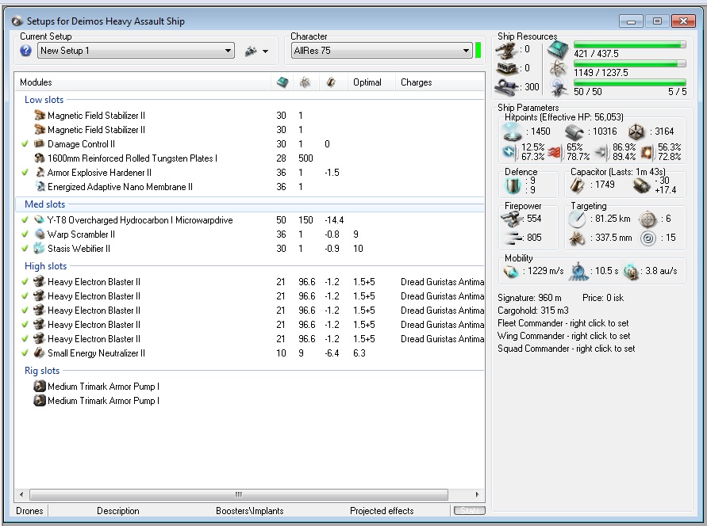Open the Drones tab
Screen dimensions: 707x526
pos(30,511)
